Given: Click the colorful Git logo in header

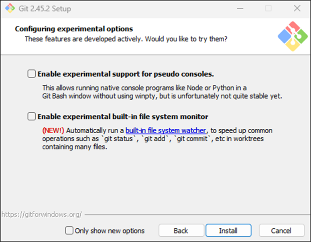Looking at the screenshot, I should point(293,36).
